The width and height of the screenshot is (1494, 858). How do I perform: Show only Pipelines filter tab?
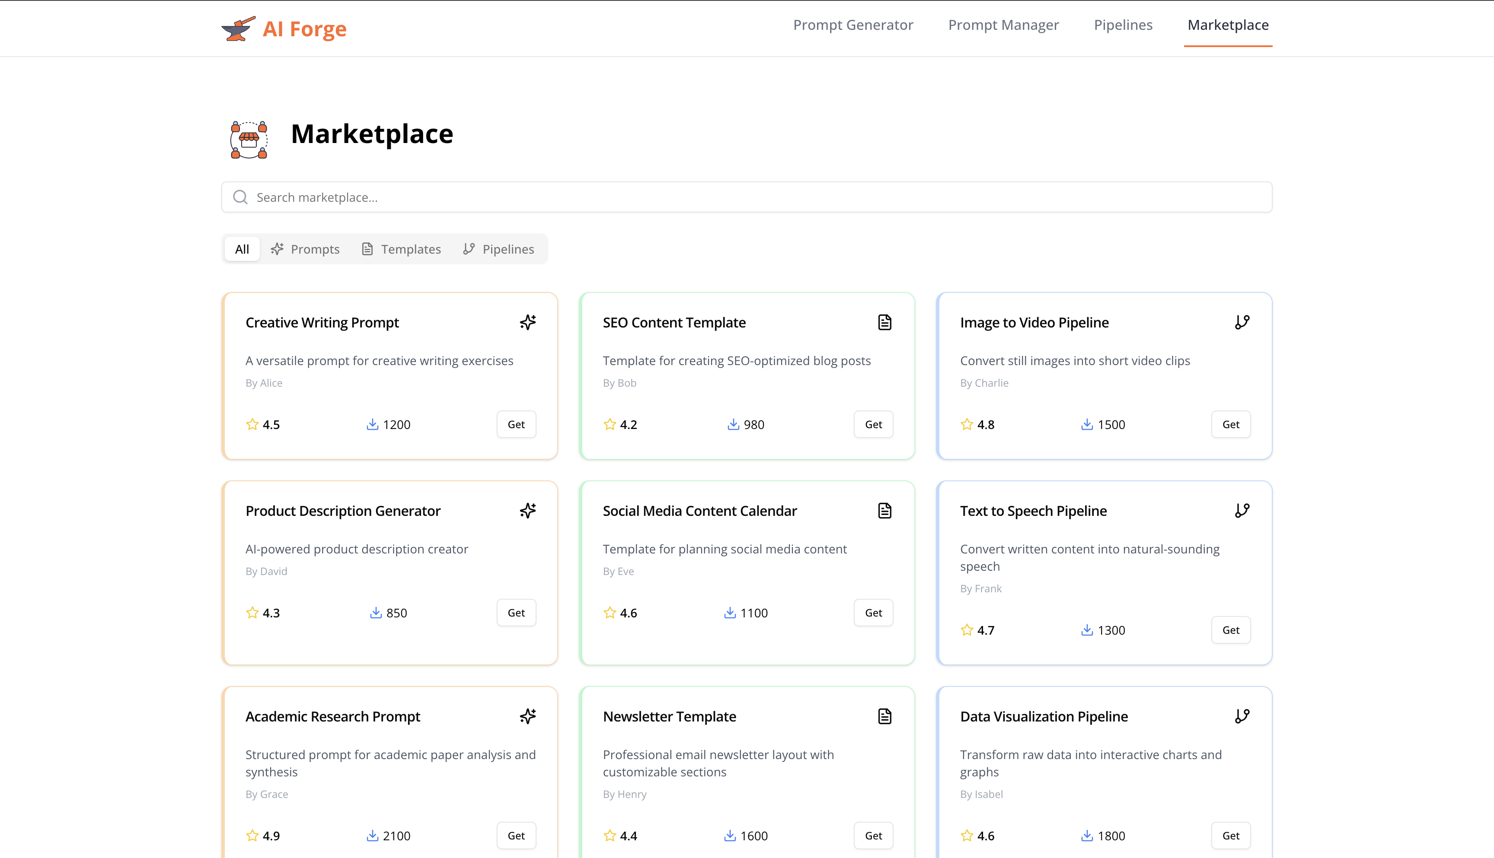[x=499, y=249]
